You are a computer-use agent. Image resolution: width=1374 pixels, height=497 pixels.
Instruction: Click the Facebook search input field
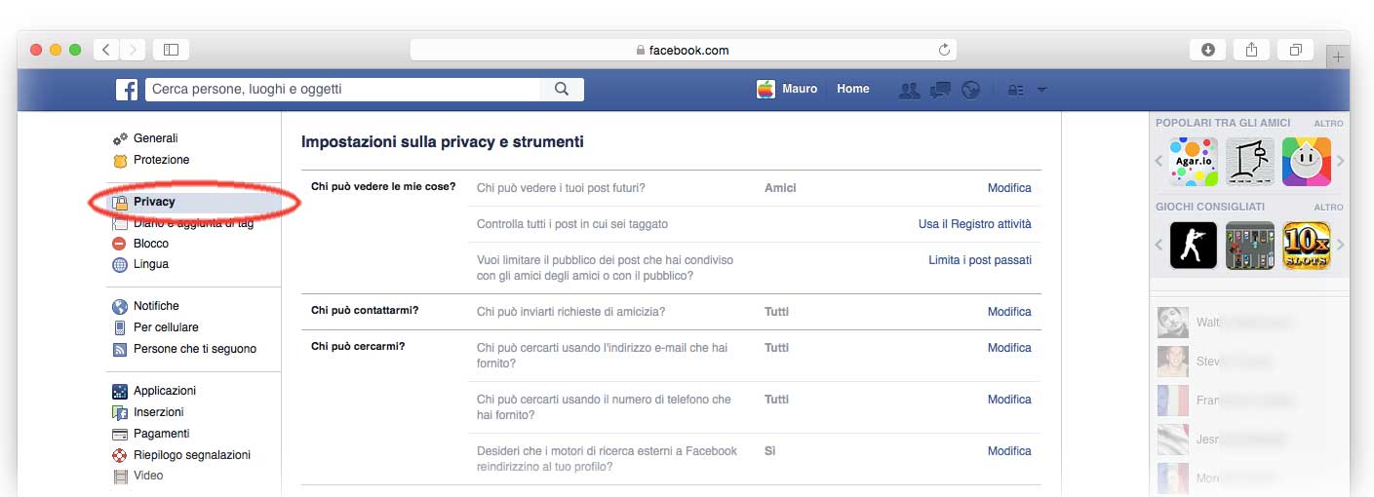click(x=343, y=90)
